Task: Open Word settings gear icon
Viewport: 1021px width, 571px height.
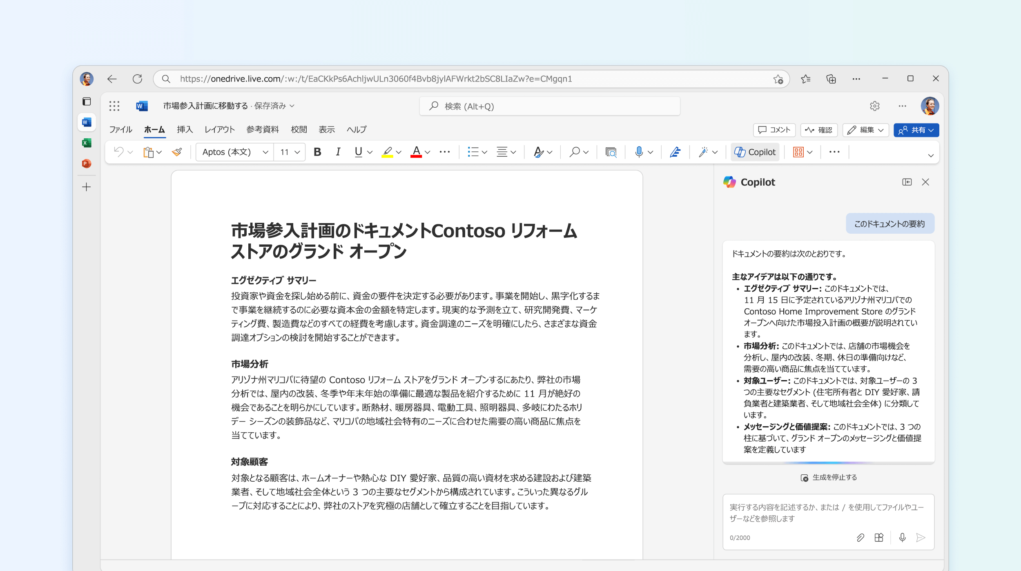Action: [x=874, y=106]
